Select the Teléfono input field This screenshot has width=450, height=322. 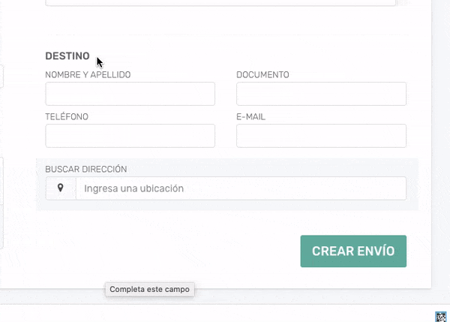coord(130,136)
